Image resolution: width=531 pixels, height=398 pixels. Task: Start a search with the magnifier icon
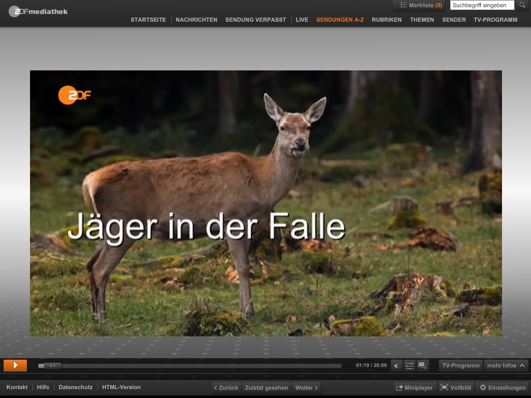pyautogui.click(x=522, y=5)
